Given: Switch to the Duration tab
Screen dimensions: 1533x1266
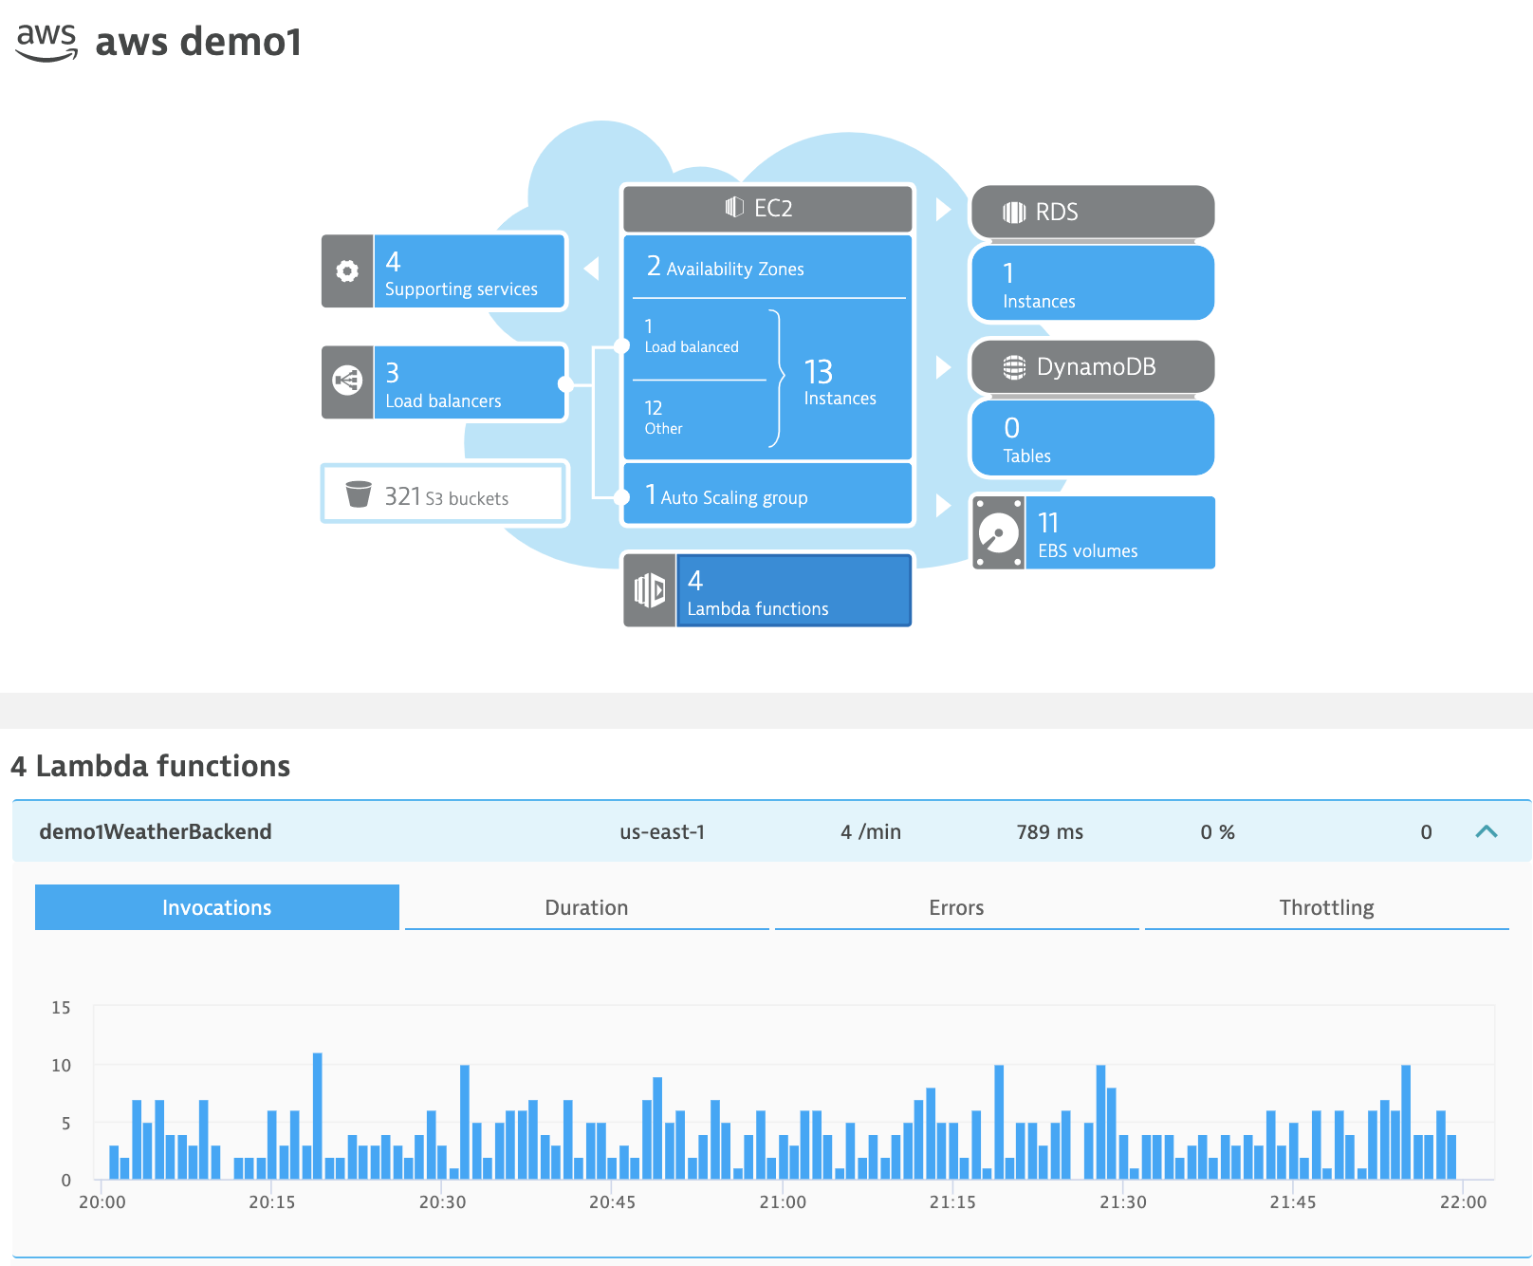Looking at the screenshot, I should 586,907.
